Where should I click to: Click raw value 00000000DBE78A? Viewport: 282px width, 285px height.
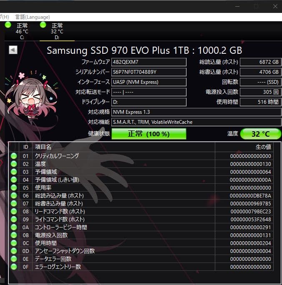click(250, 195)
